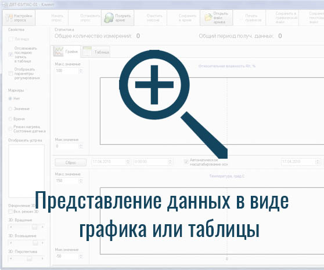Click the Печать графиков toolbar item
324x270 pixels.
(253, 18)
